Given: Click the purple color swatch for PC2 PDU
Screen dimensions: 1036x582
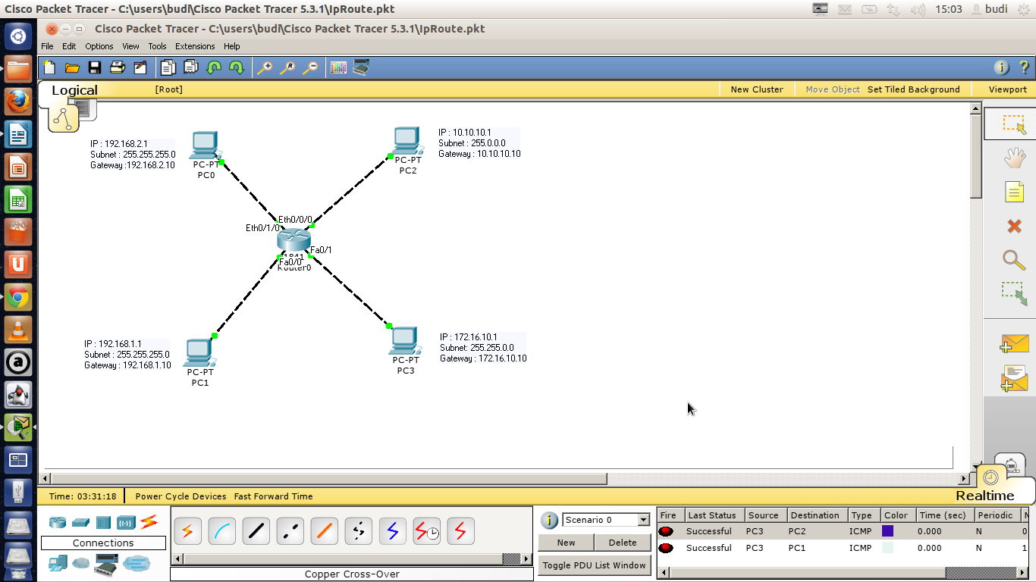Looking at the screenshot, I should coord(887,531).
